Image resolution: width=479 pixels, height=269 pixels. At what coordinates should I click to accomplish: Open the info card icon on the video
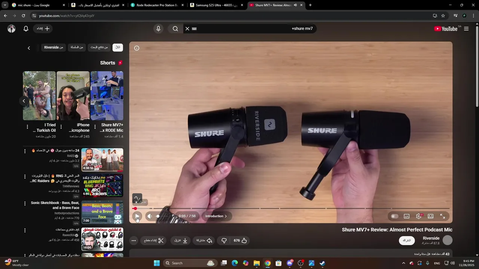click(x=137, y=48)
